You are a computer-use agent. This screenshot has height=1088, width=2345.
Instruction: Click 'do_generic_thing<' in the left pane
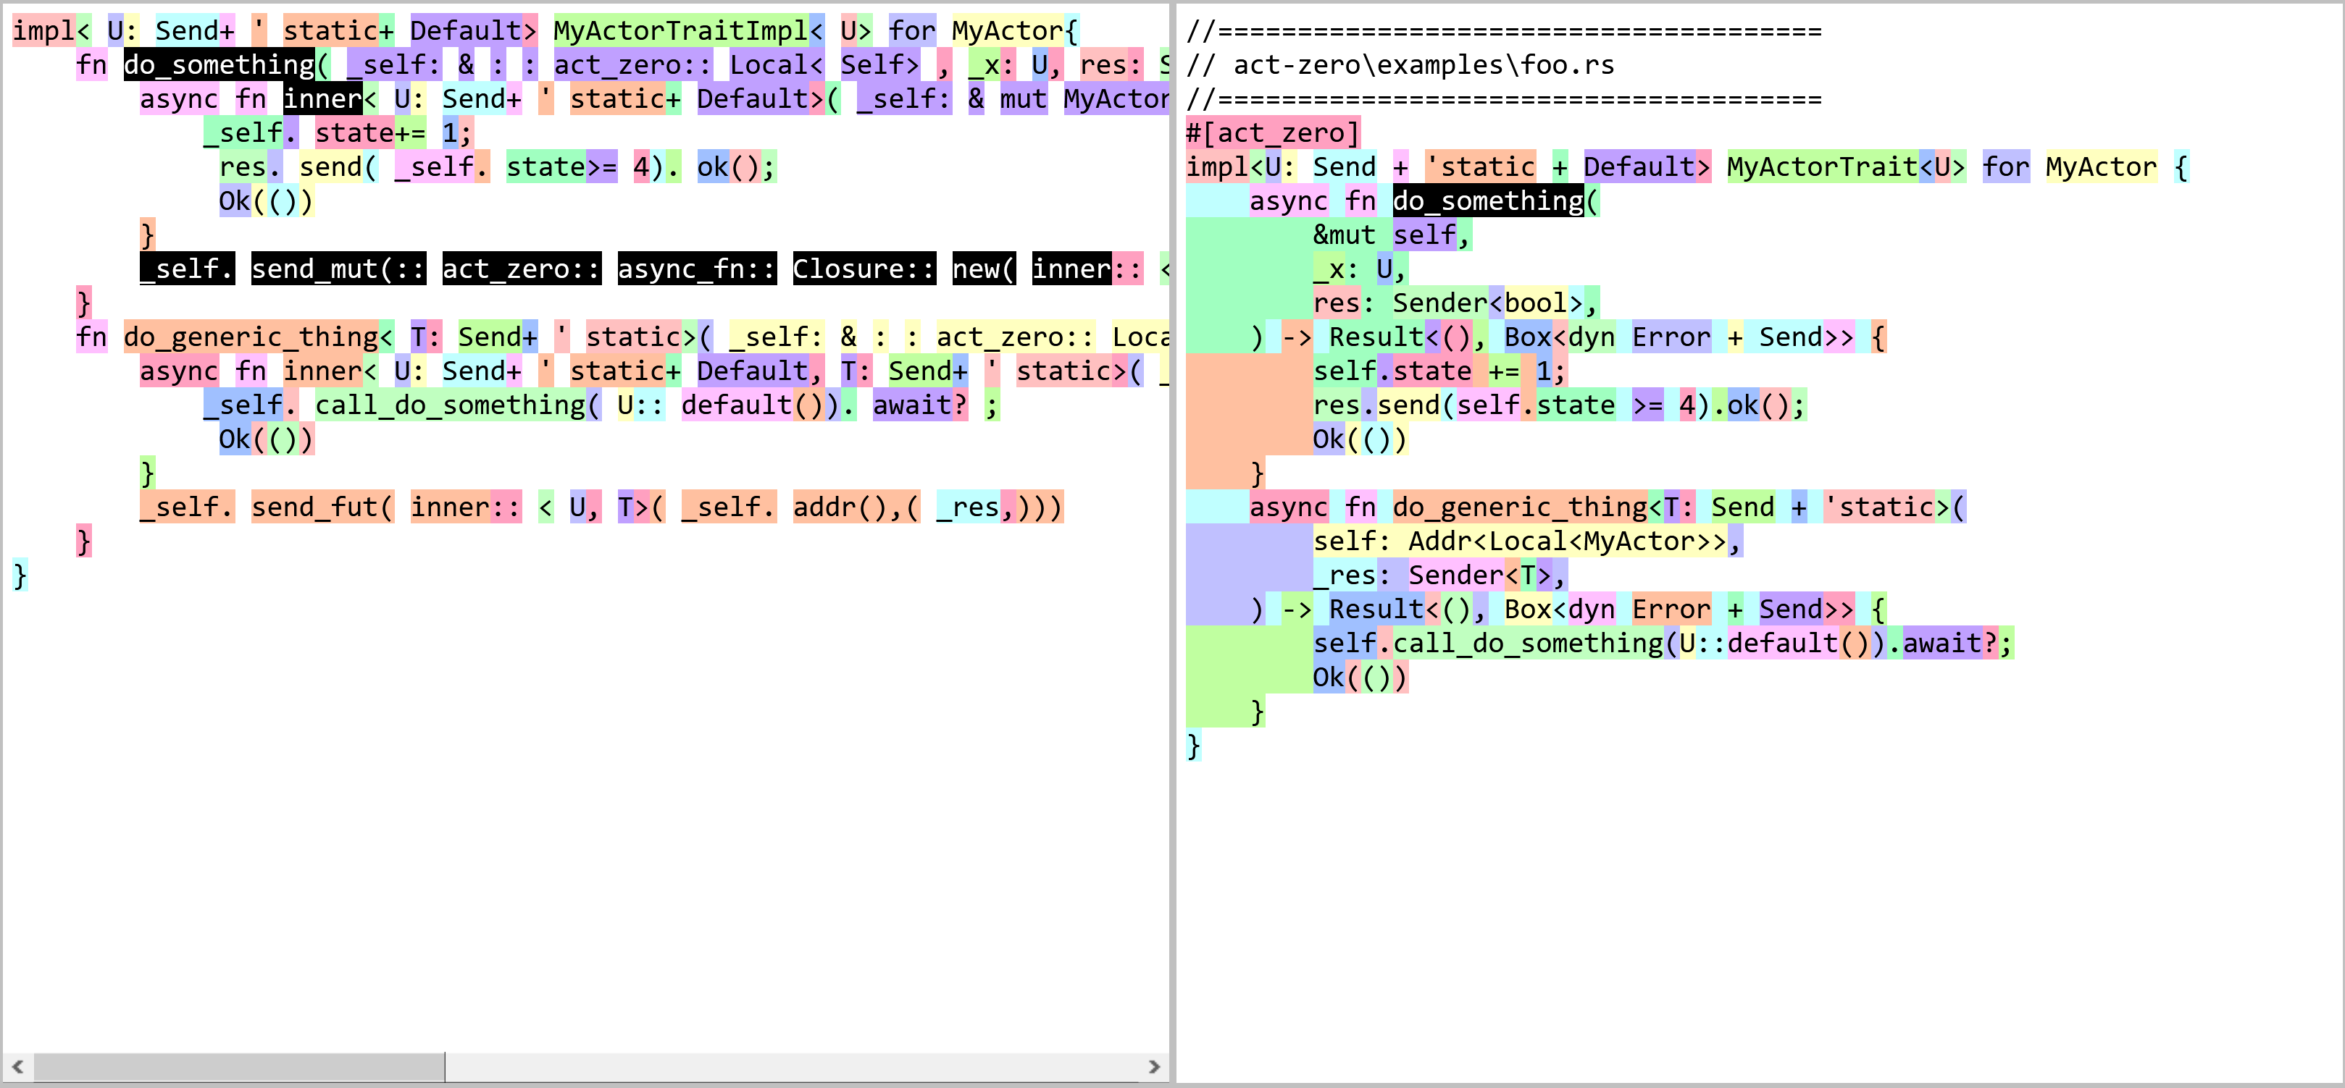(x=259, y=337)
